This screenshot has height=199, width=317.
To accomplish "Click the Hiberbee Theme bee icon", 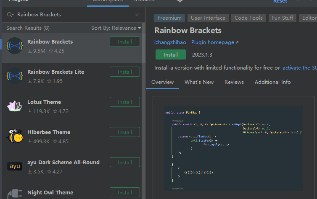I will coord(15,136).
